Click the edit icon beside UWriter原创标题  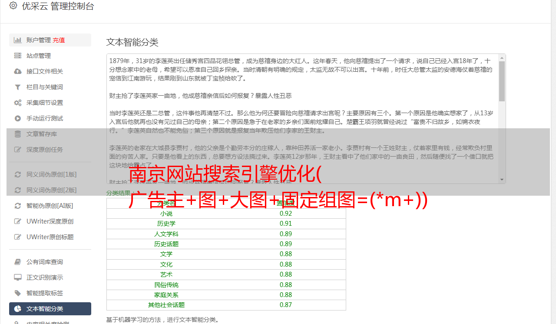18,237
